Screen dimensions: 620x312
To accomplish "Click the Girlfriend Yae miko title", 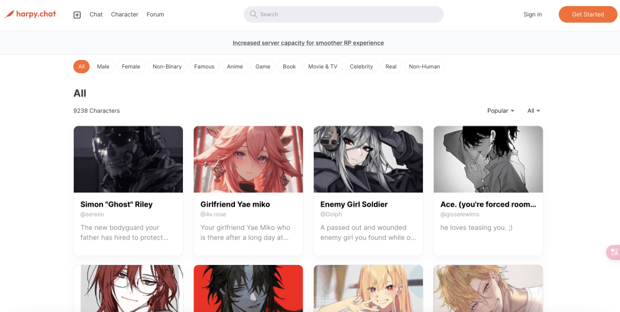I will pos(235,204).
